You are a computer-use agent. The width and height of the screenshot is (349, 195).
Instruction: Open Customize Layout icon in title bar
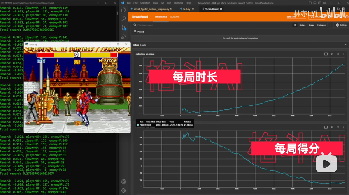pos(324,3)
